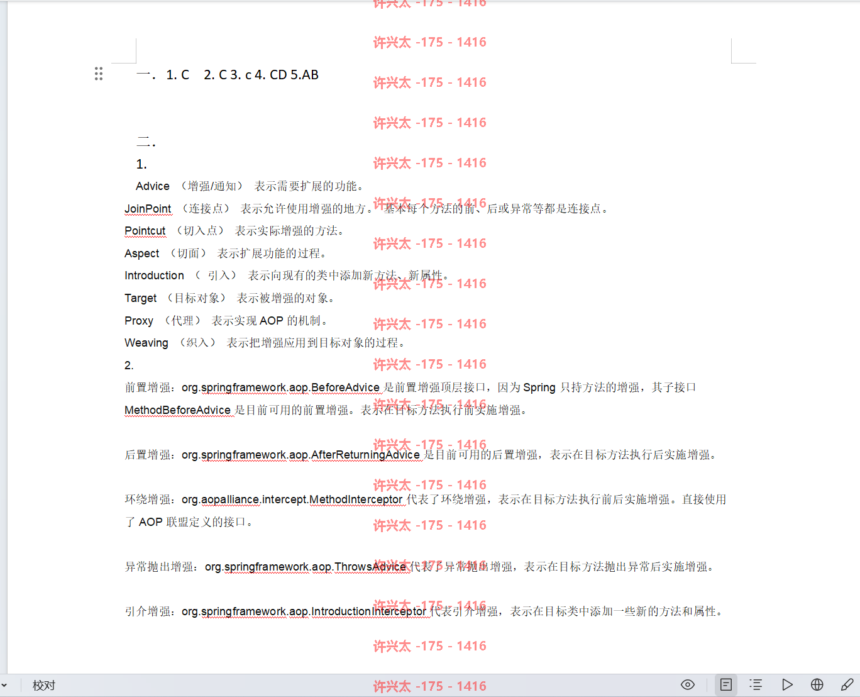Click the underlined word 'Pointcut'
This screenshot has height=697, width=860.
pos(145,231)
